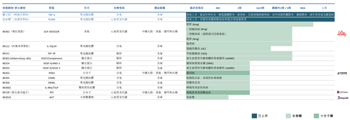The image size is (350, 120).
Task: Click the 肥胖 (6mg) progress bar
Action: 250,24
